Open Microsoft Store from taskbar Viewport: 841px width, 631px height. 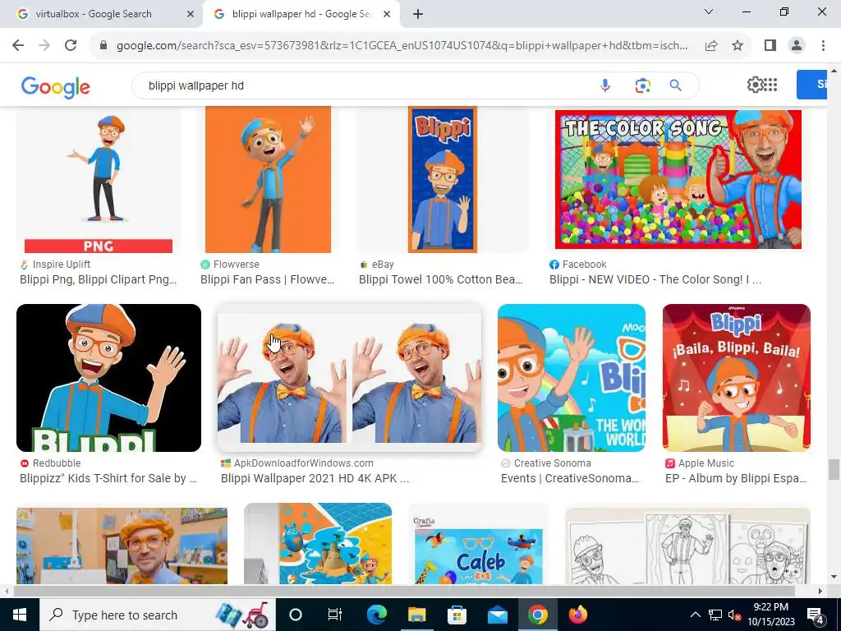[457, 615]
